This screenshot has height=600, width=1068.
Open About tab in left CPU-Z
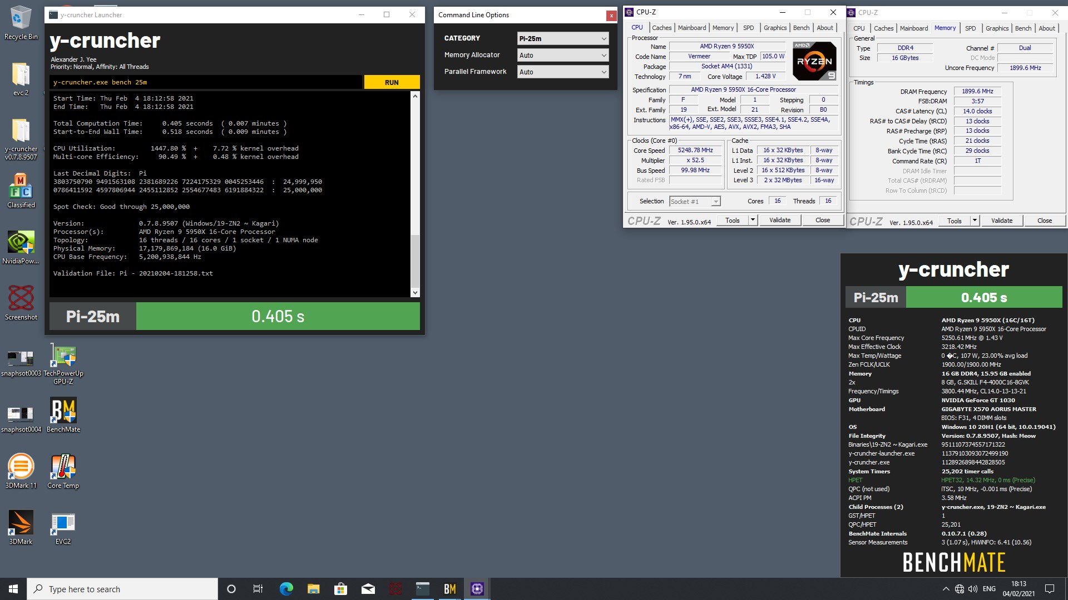tap(825, 28)
